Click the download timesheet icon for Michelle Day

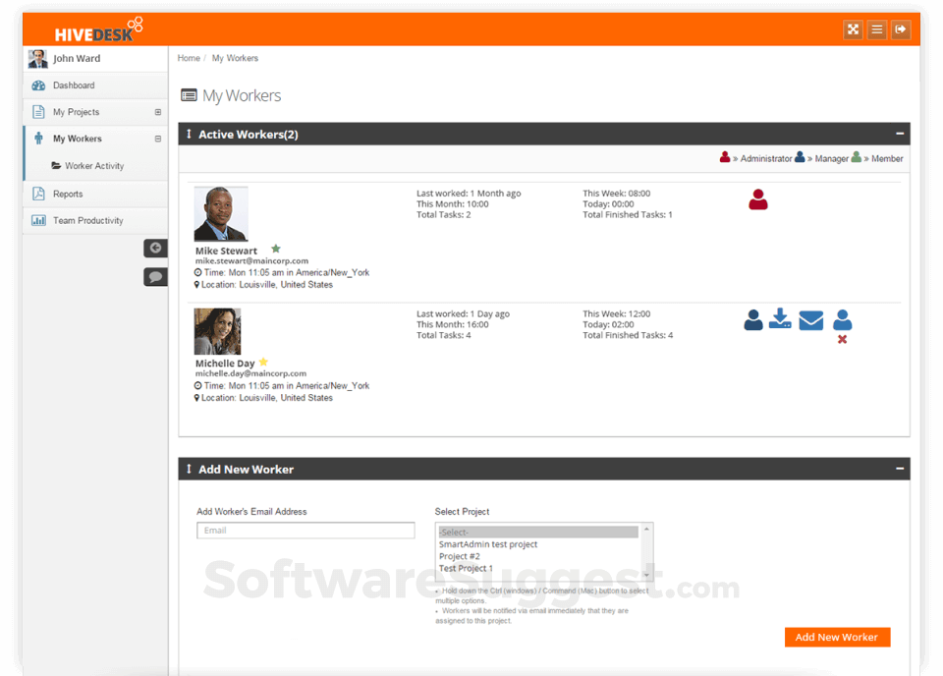pos(781,319)
